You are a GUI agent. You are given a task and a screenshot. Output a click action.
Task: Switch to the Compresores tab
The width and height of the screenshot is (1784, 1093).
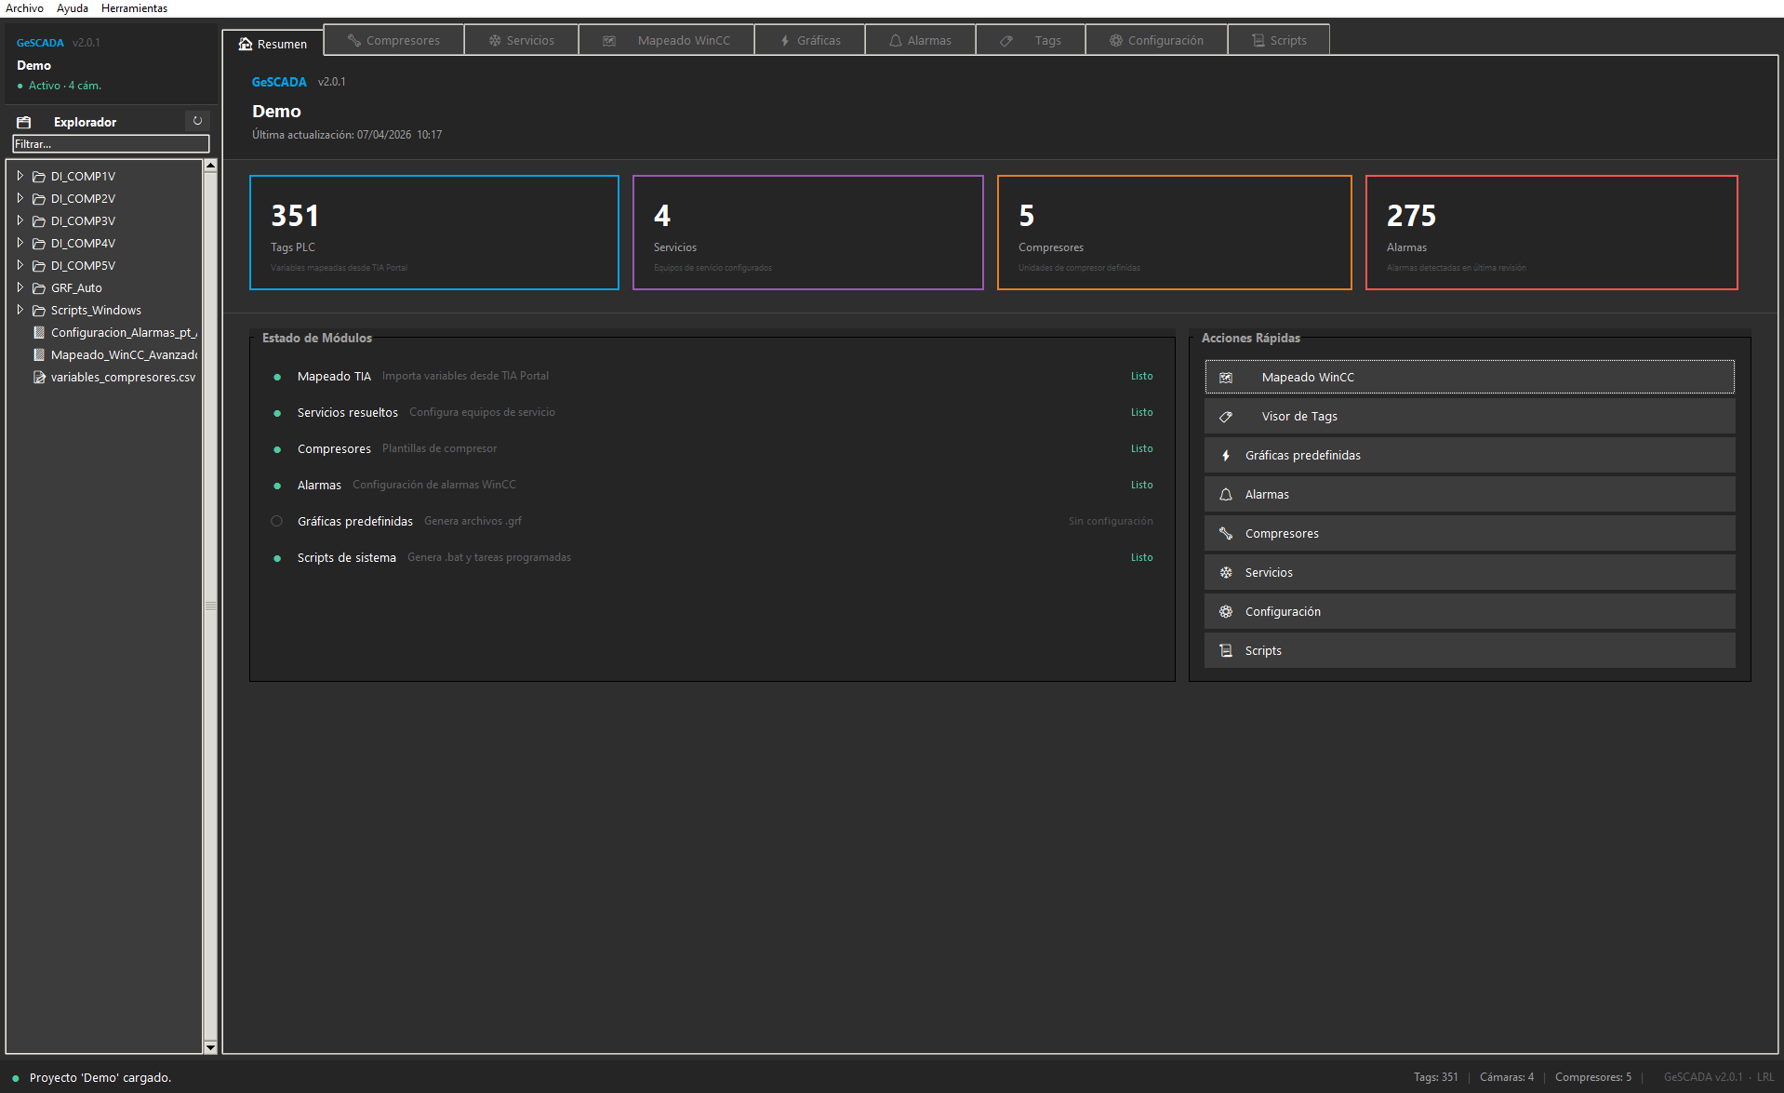(x=393, y=39)
